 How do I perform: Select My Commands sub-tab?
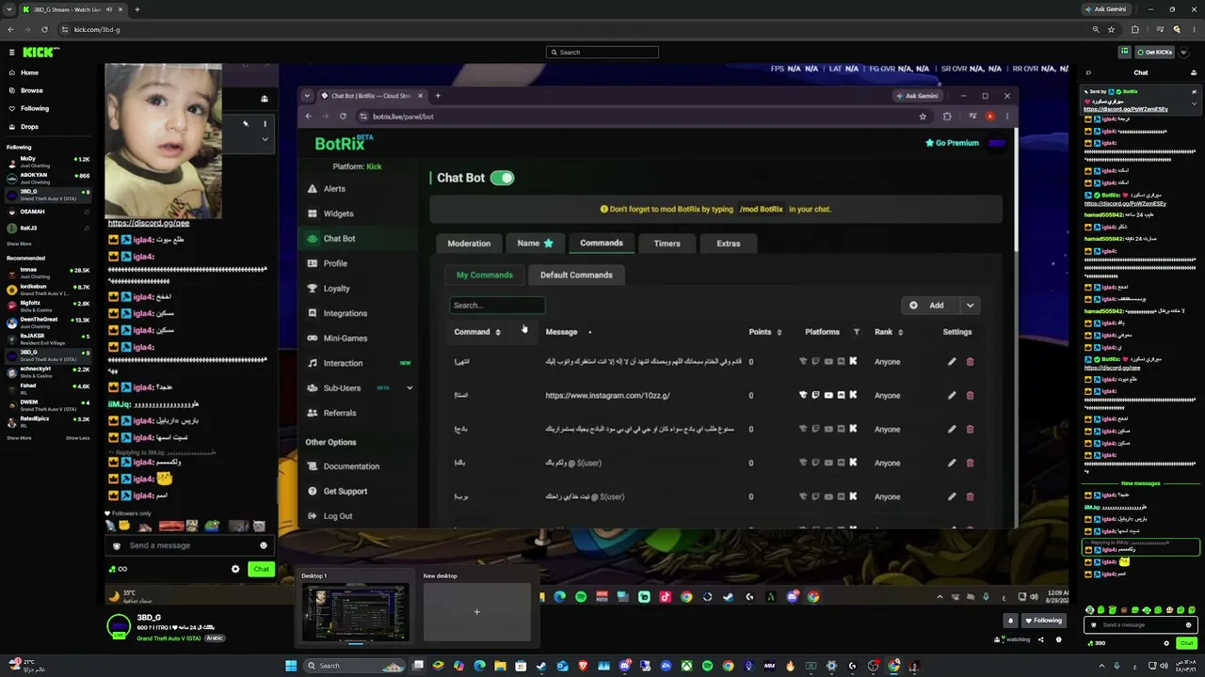[485, 276]
